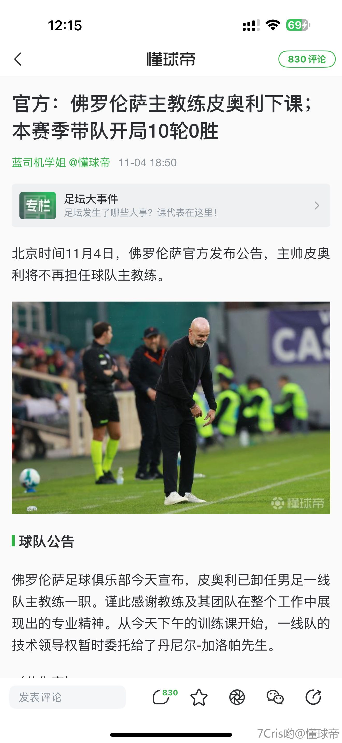Open the 830 评论 comments button

[307, 59]
